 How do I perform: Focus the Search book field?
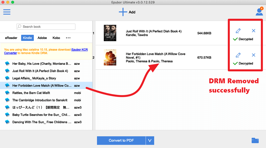point(46,27)
